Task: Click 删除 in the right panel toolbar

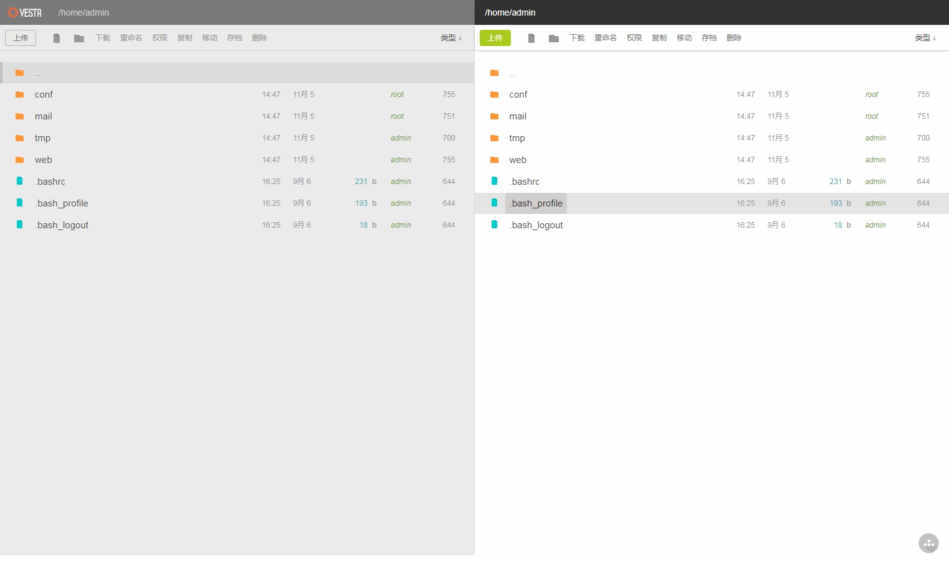Action: (x=734, y=38)
